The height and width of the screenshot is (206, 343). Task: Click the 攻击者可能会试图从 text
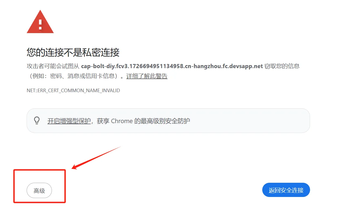53,66
